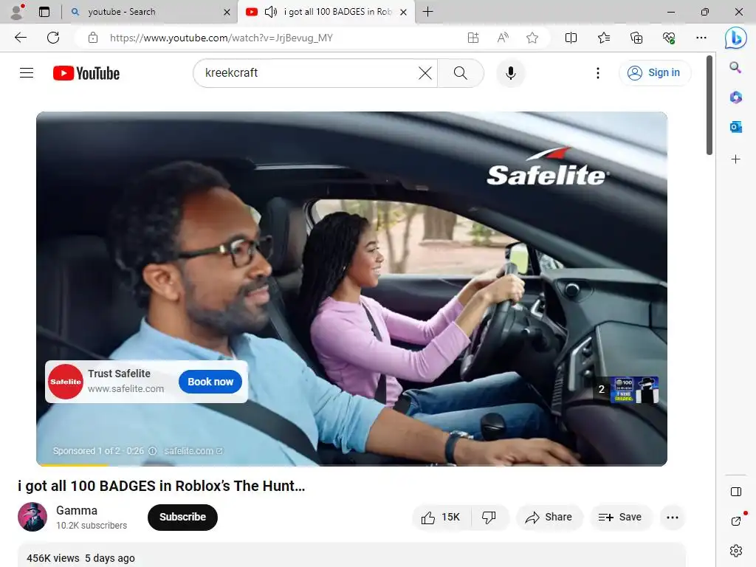Open link in external window icon

click(x=736, y=520)
